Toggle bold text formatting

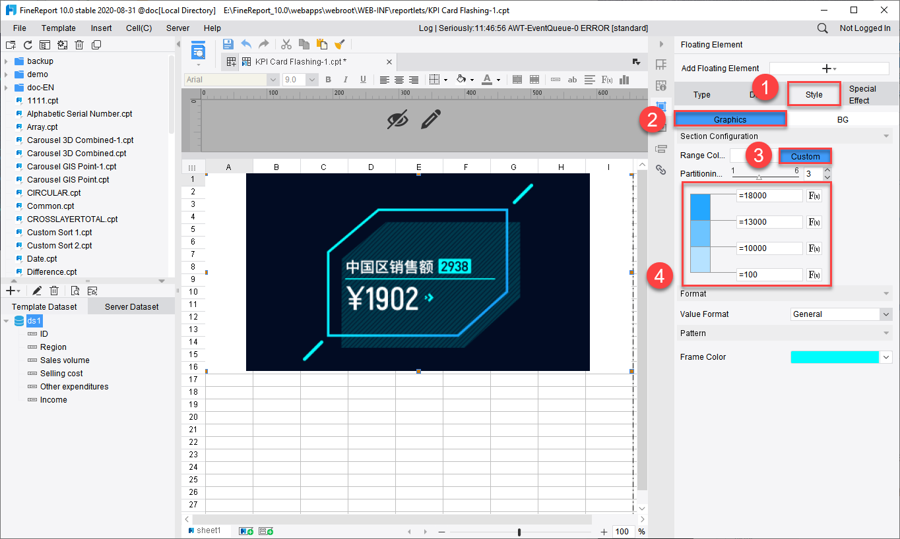tap(328, 80)
